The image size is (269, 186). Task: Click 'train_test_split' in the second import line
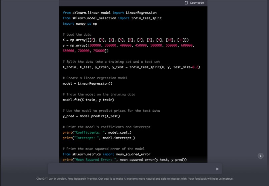147,18
